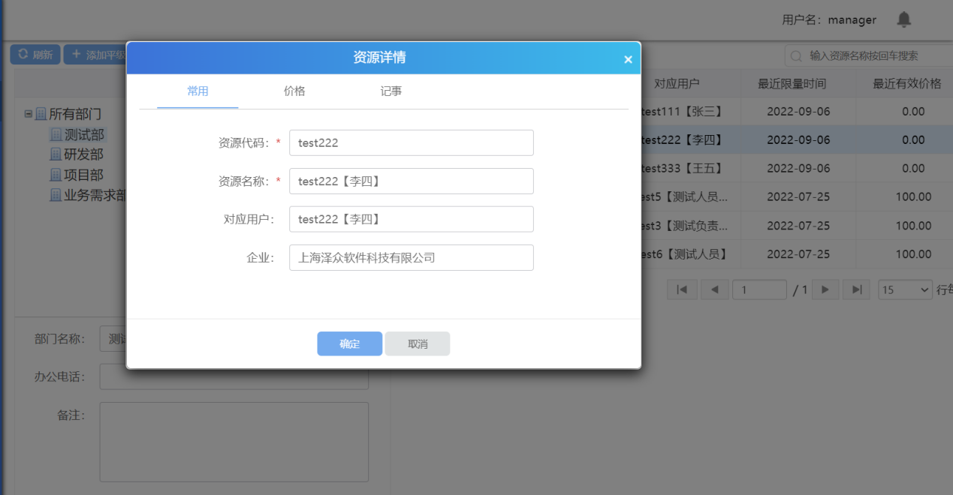
Task: Select 研发部 in the department tree
Action: click(x=83, y=154)
